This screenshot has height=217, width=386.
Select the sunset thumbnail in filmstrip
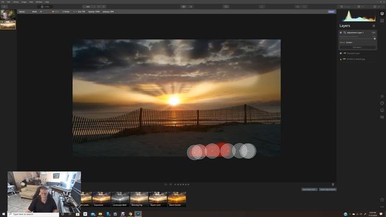8,25
